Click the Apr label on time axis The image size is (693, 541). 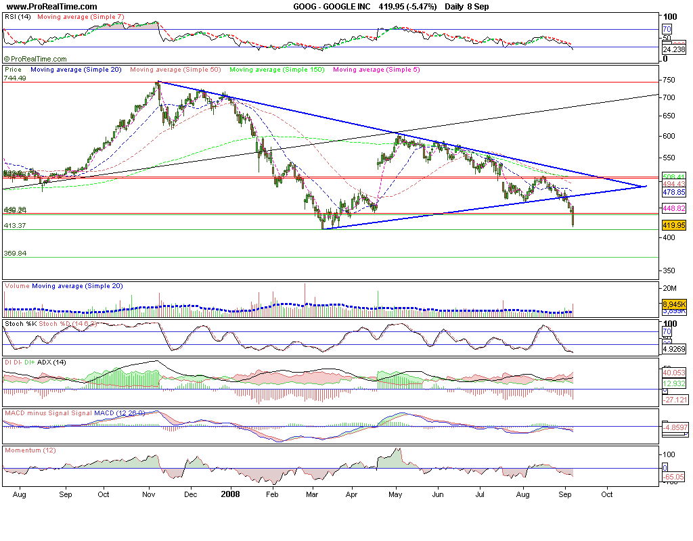click(x=351, y=494)
